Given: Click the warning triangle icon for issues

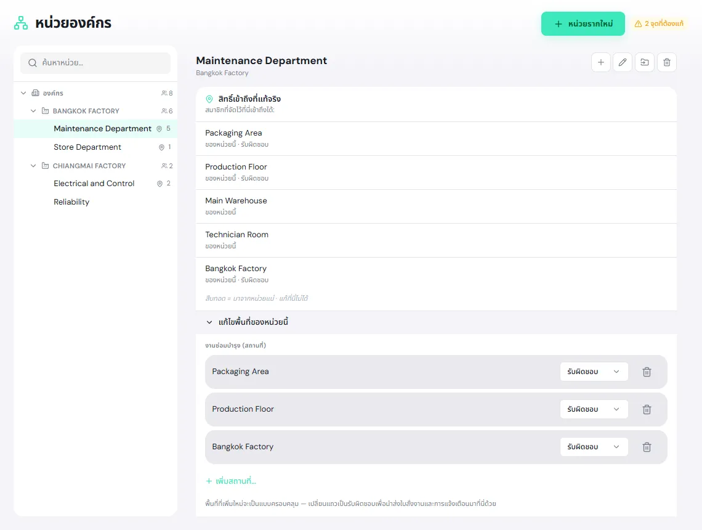Looking at the screenshot, I should point(638,24).
